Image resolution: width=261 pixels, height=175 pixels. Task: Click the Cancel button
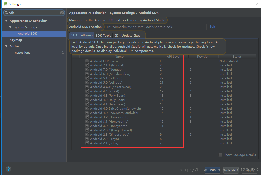pyautogui.click(x=231, y=170)
